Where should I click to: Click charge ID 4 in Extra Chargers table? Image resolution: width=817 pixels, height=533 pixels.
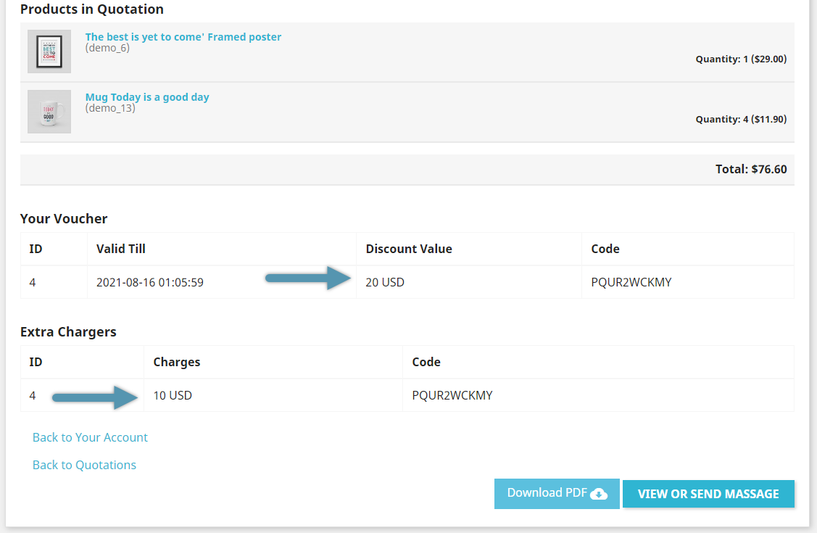pos(33,395)
